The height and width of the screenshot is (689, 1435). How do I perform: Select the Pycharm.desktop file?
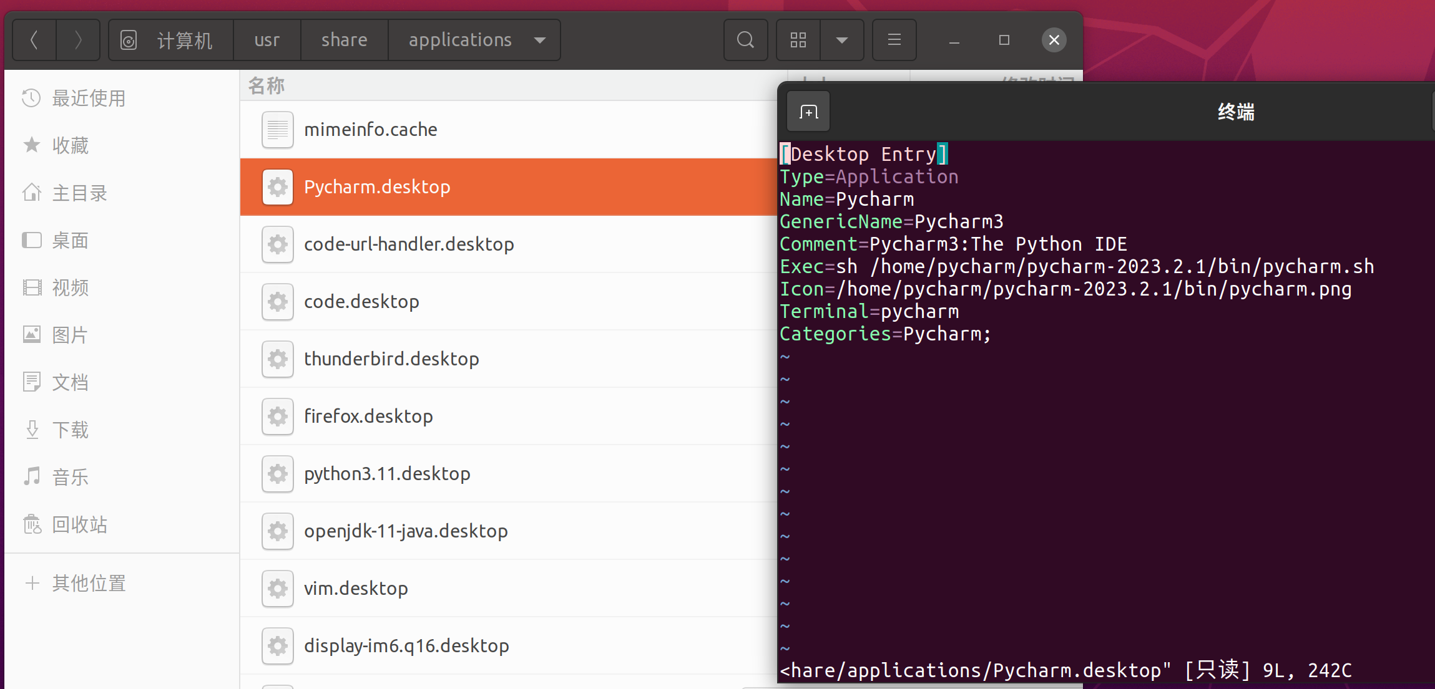click(377, 187)
